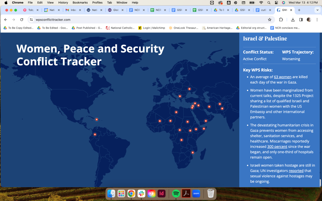Select the Colombia conflict marker on map
The width and height of the screenshot is (322, 201).
(x=95, y=134)
